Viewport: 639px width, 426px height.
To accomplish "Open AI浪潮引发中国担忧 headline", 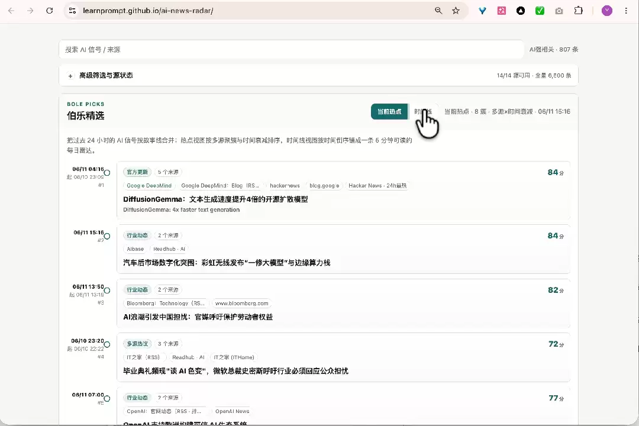I will tap(198, 317).
